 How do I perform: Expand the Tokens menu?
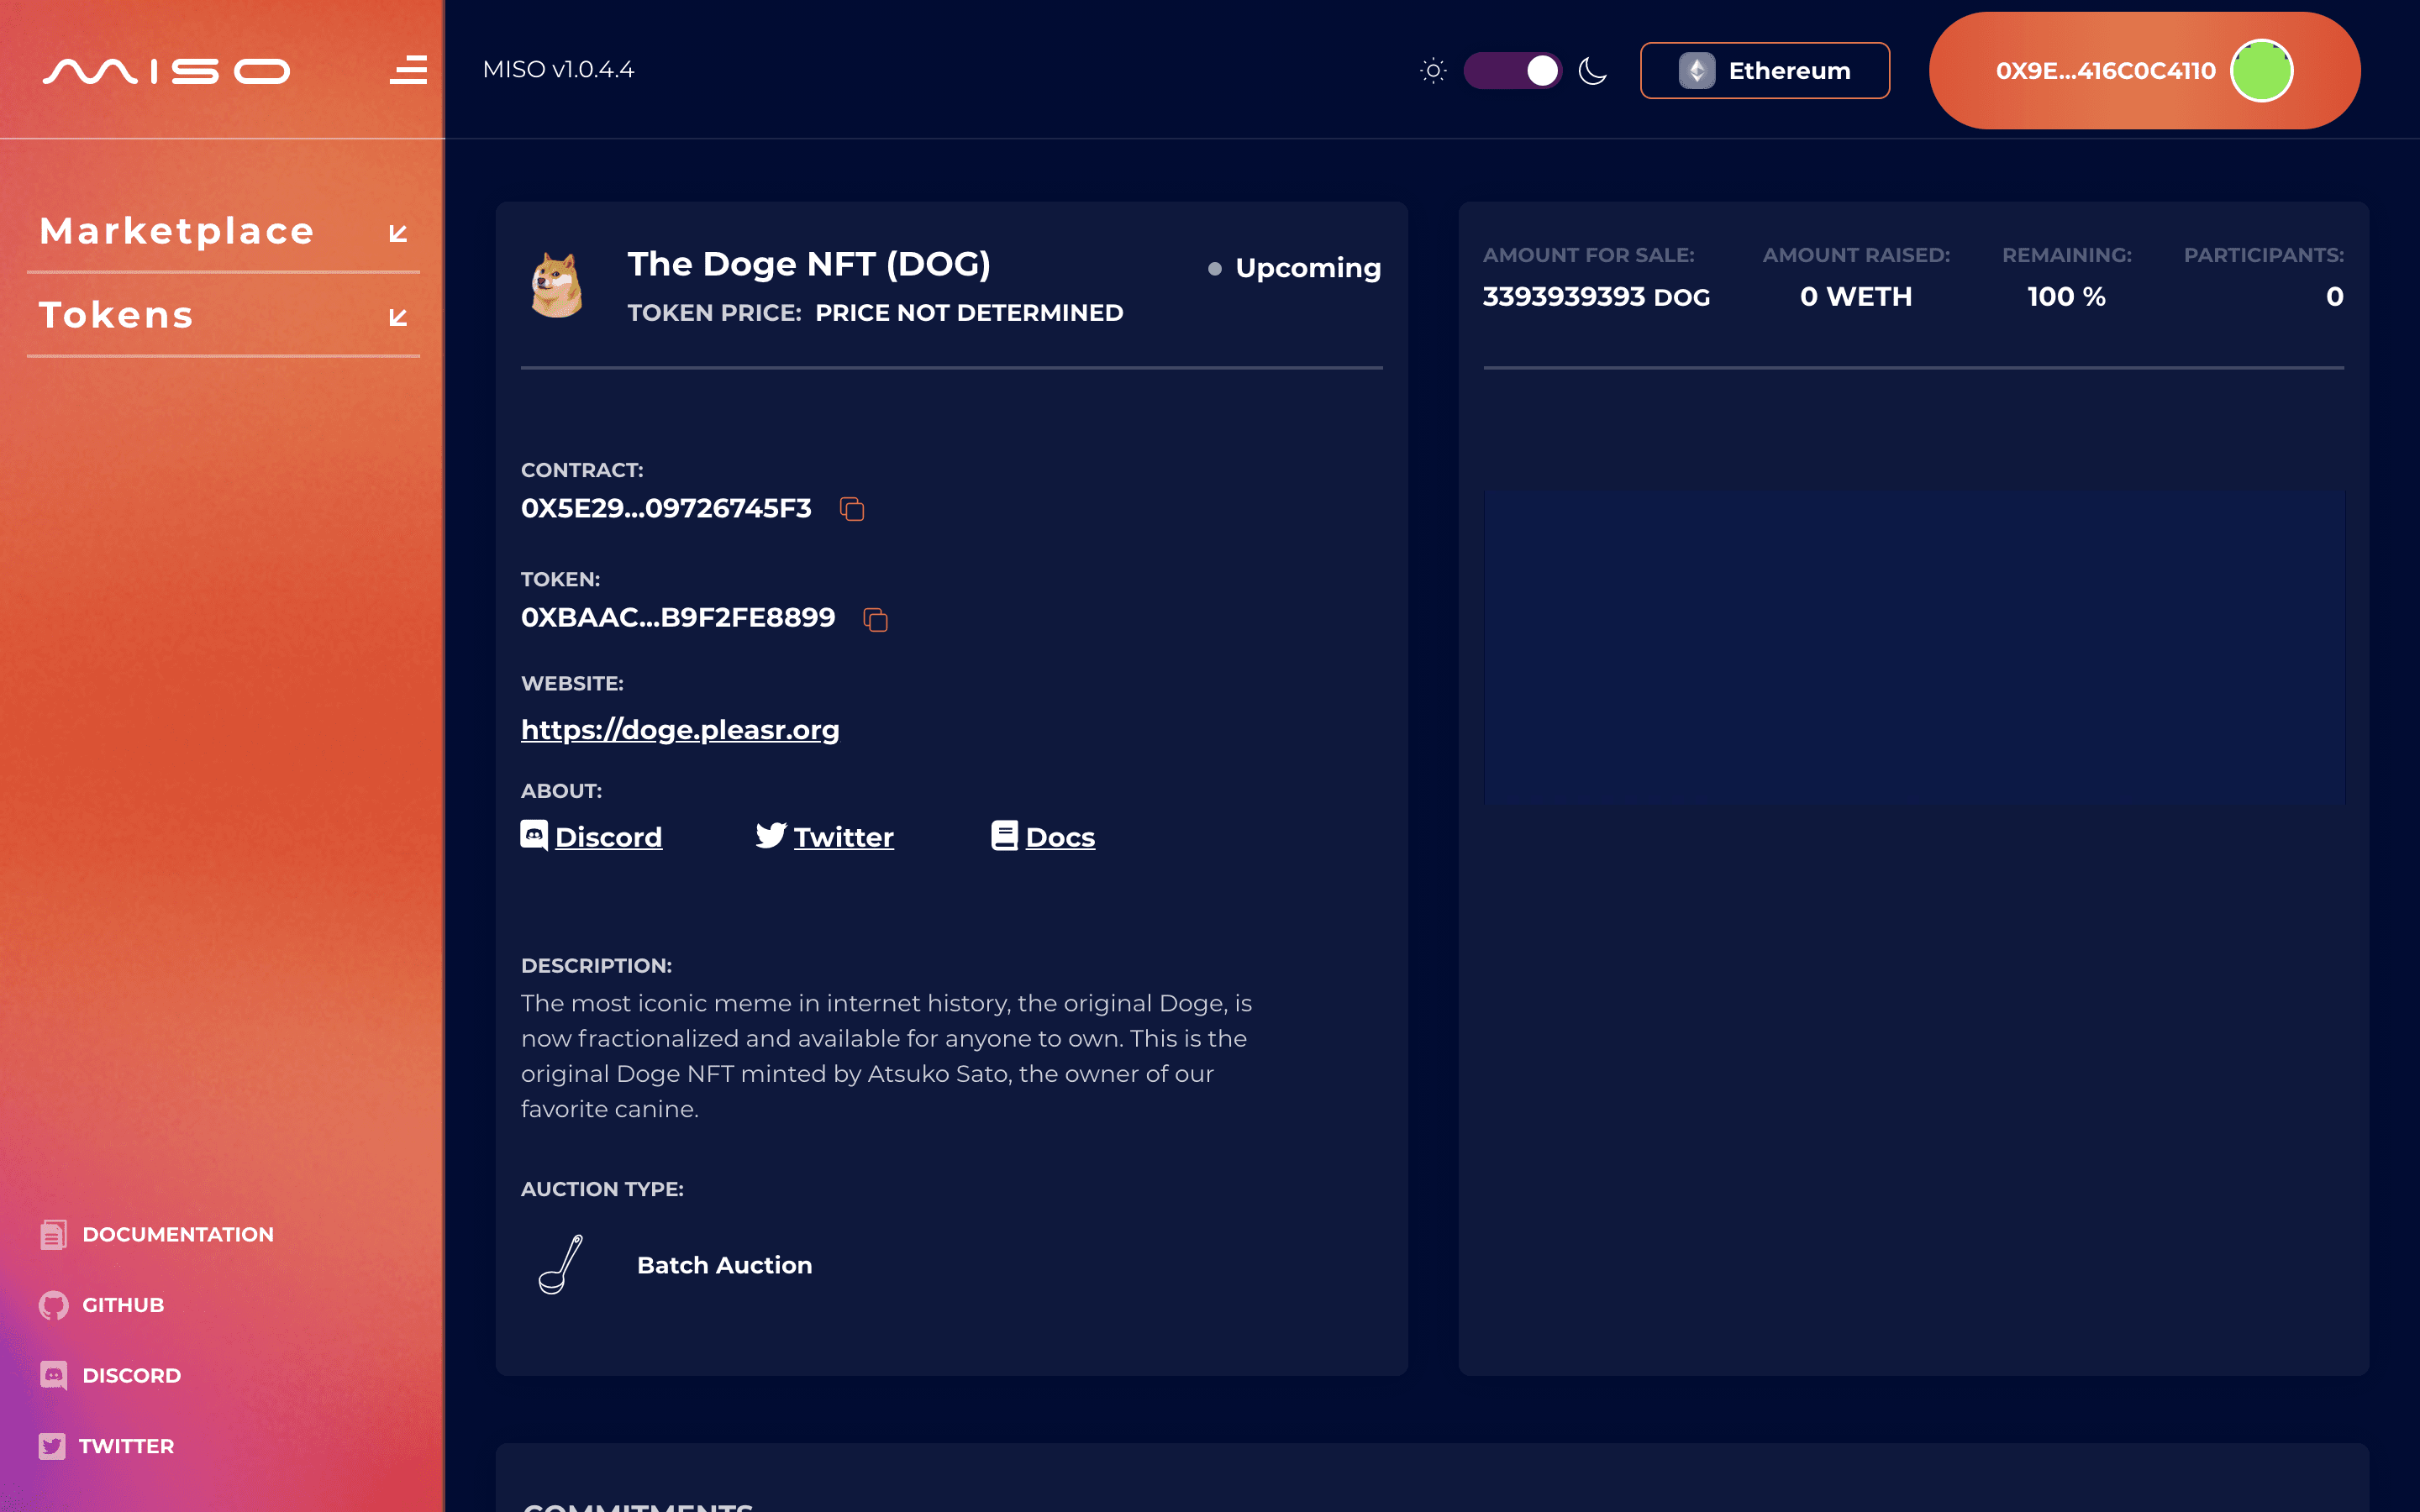pyautogui.click(x=223, y=315)
